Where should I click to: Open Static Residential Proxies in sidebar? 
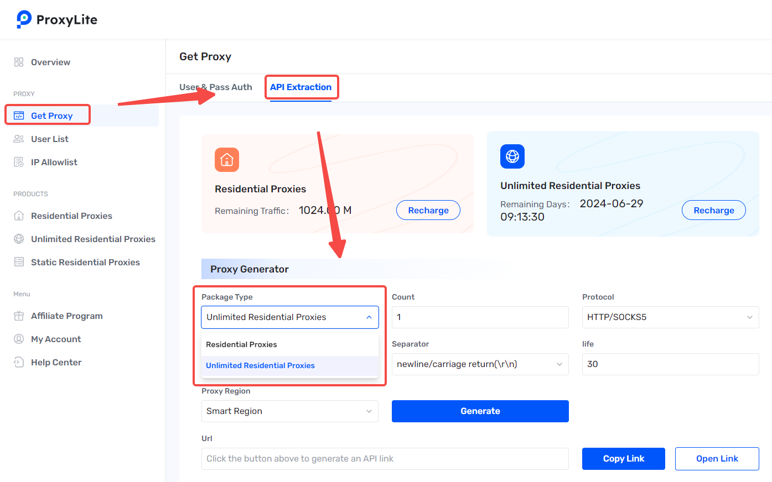[x=85, y=262]
